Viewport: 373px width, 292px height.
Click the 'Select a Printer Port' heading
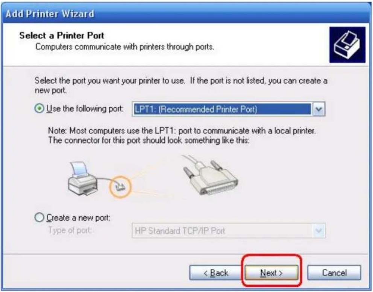point(62,36)
